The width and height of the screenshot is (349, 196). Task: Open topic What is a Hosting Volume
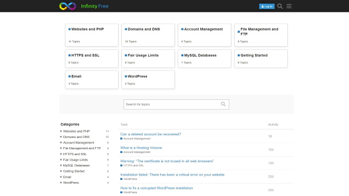click(141, 148)
